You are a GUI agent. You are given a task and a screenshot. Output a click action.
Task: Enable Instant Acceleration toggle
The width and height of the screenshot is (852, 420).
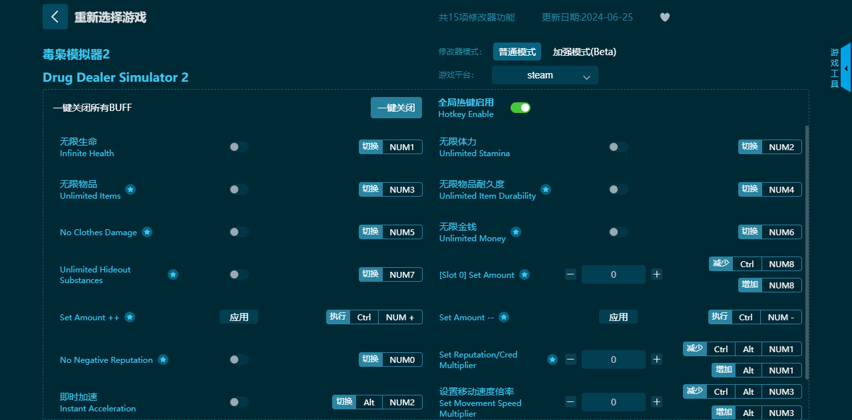click(x=239, y=402)
